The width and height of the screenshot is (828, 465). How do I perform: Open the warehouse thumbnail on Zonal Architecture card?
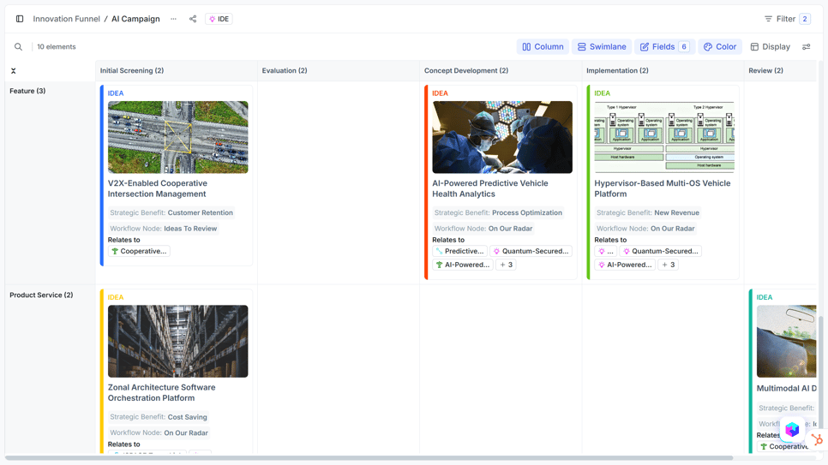(x=178, y=341)
